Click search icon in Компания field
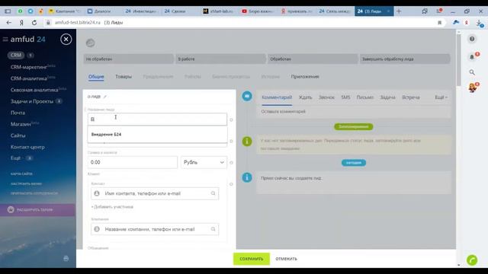 [x=213, y=229]
